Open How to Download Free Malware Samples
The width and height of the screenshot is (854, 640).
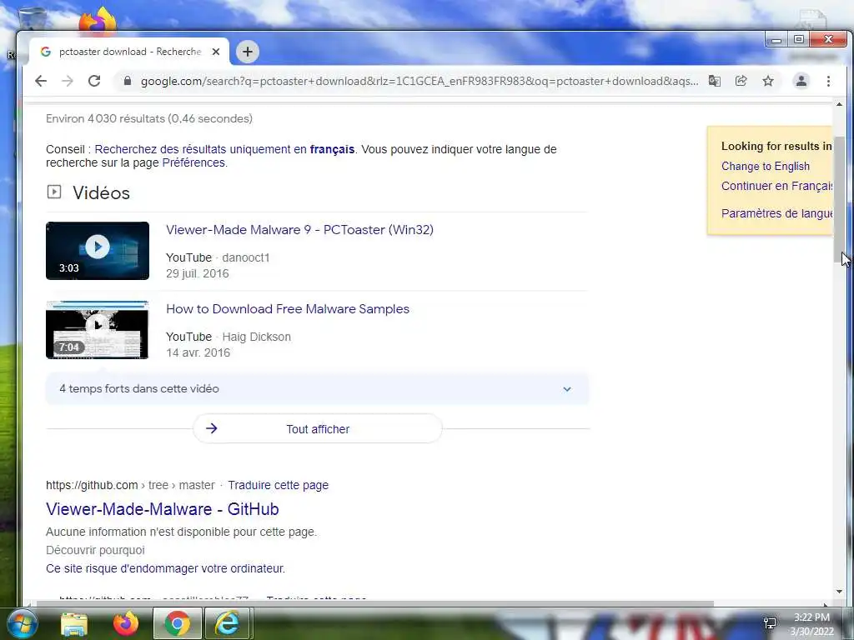288,308
